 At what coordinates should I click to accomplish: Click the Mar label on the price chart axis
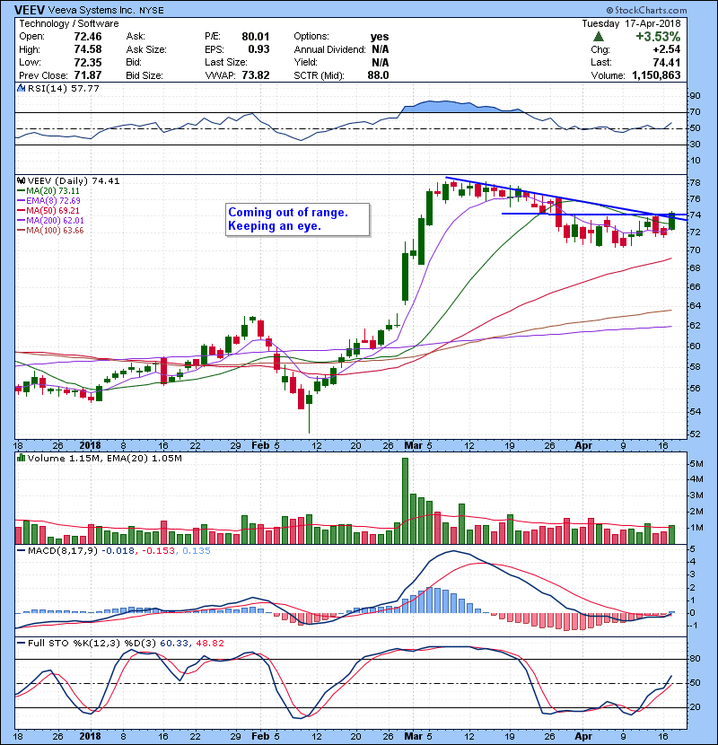(414, 446)
